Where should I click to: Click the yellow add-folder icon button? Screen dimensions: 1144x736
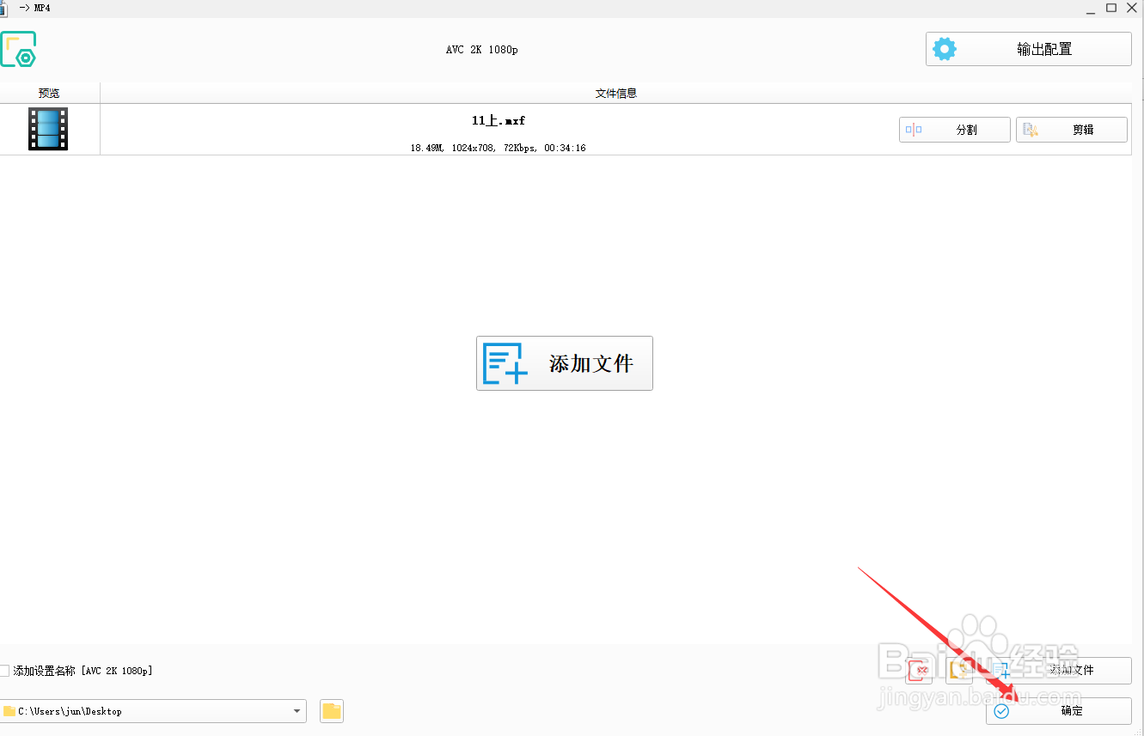click(x=959, y=670)
